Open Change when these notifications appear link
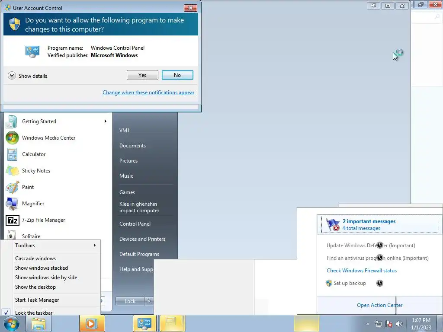 pyautogui.click(x=148, y=93)
